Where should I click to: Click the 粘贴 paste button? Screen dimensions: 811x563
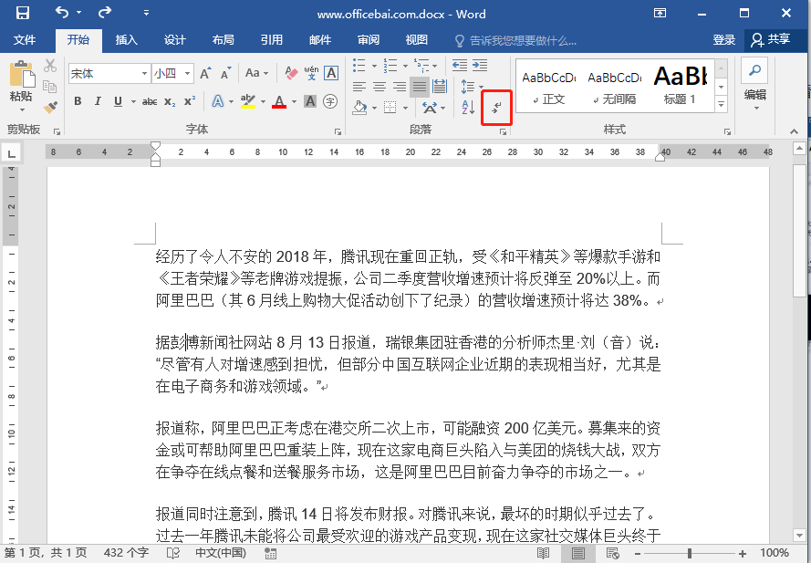point(21,86)
